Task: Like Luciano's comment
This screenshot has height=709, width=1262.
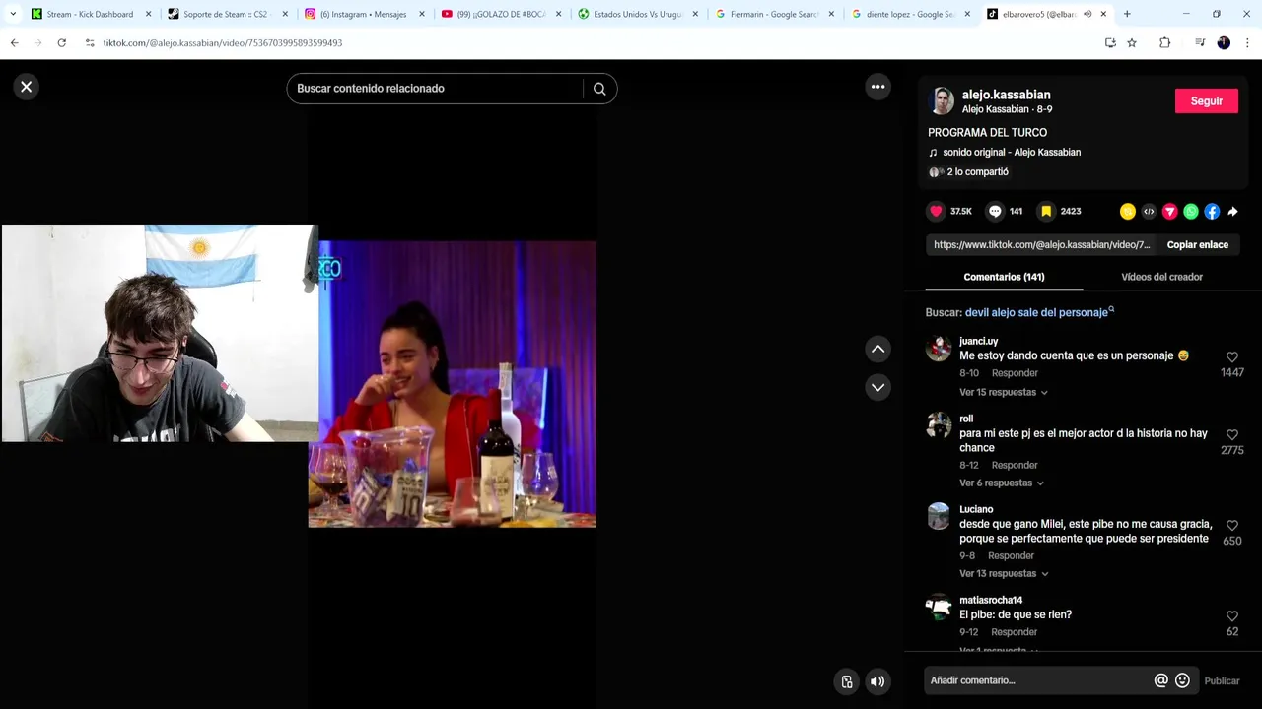Action: [x=1231, y=526]
